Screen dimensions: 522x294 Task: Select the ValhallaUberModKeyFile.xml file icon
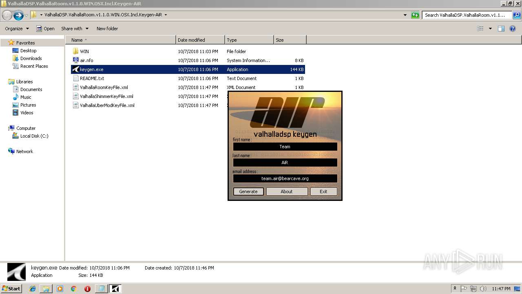coord(75,105)
